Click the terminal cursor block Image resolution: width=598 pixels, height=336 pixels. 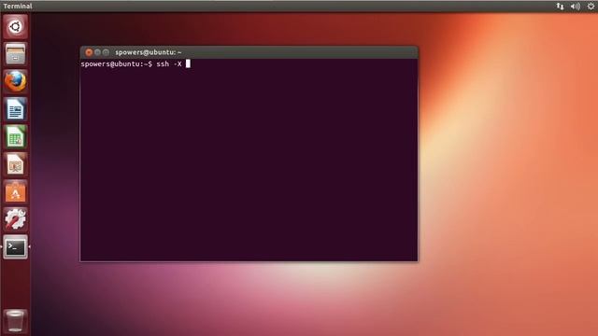188,63
